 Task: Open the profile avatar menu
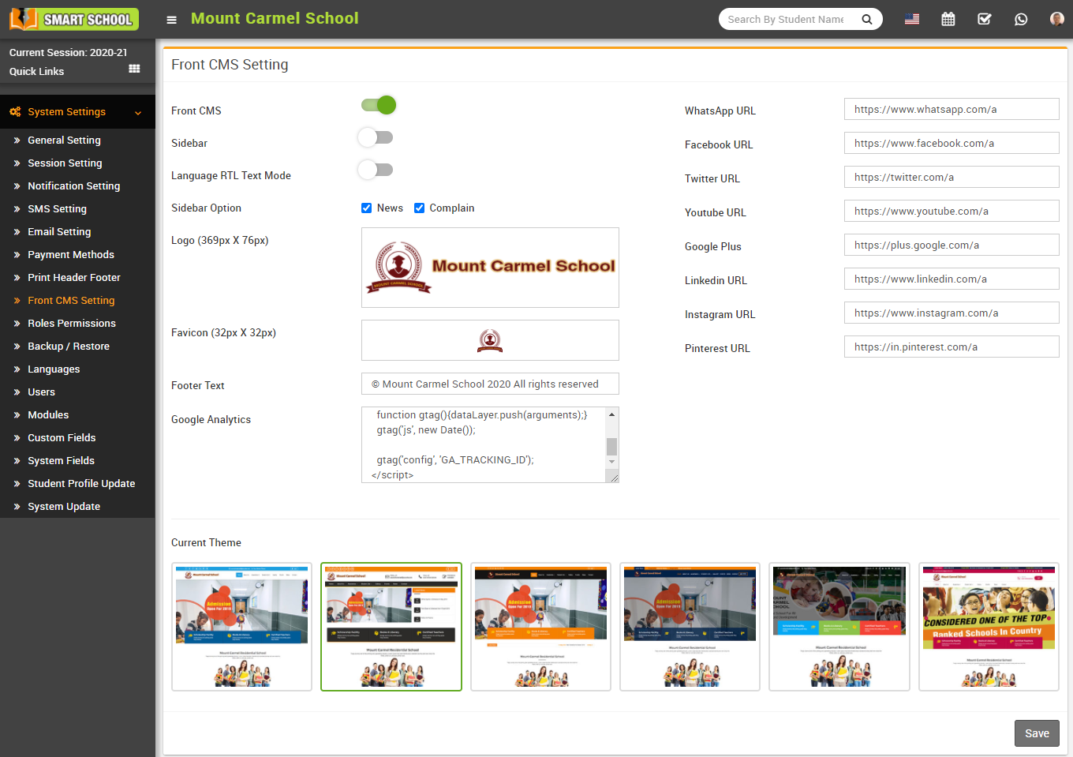tap(1056, 18)
